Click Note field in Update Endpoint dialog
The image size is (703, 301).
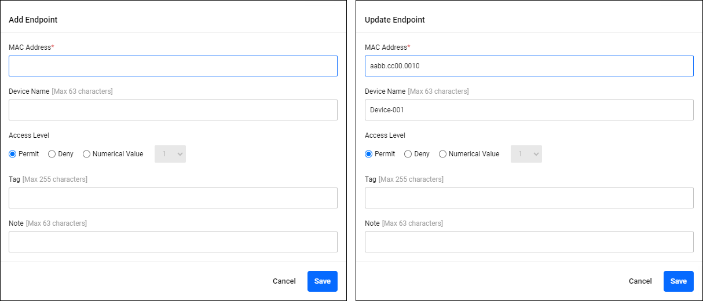tap(529, 242)
